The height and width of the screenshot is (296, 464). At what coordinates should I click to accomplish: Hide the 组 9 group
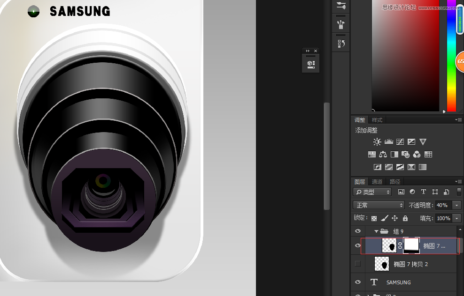pos(357,231)
